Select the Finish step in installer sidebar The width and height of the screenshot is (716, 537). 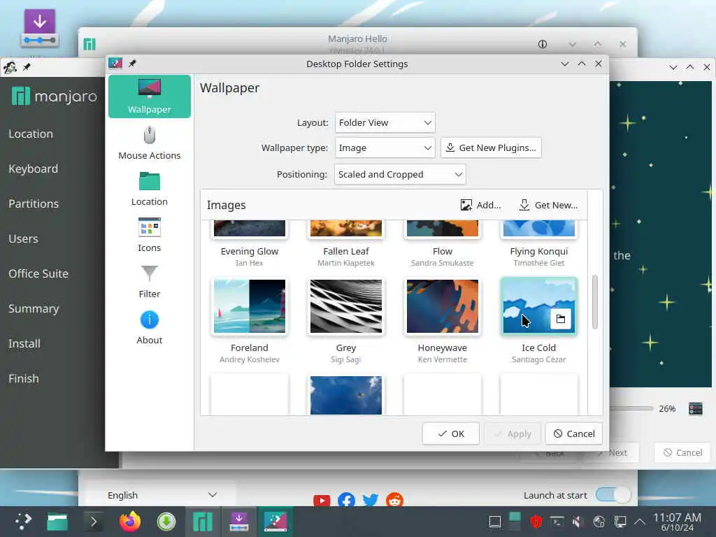click(x=24, y=378)
